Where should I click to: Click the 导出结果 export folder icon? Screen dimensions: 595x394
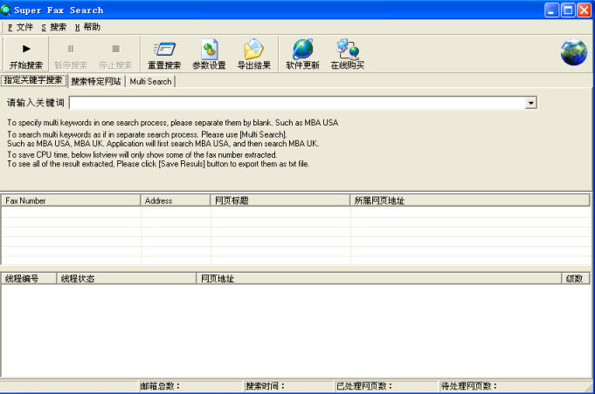253,49
